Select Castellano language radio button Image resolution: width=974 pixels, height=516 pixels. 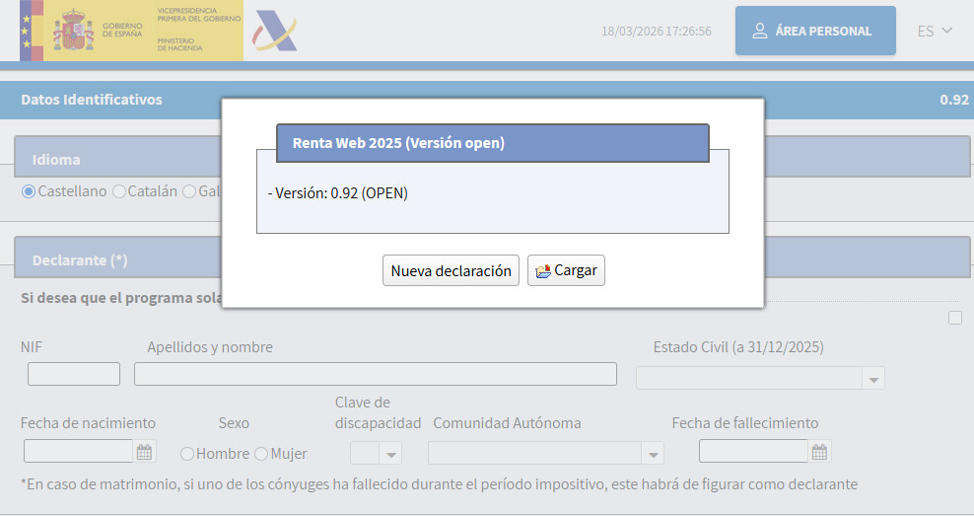click(28, 191)
